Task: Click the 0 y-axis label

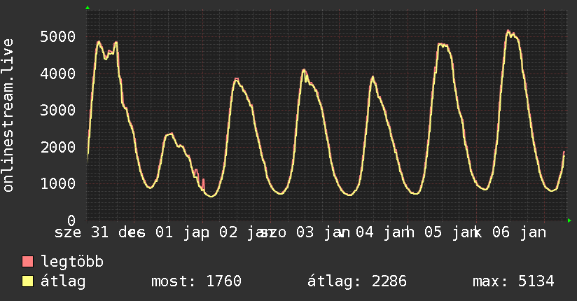Action: [x=71, y=220]
